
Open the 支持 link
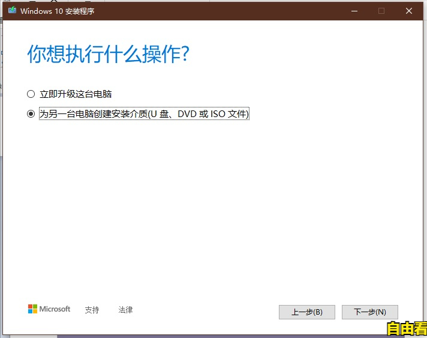[x=92, y=310]
